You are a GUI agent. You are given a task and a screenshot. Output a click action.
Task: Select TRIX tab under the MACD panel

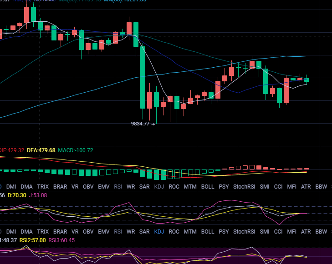tap(43, 186)
